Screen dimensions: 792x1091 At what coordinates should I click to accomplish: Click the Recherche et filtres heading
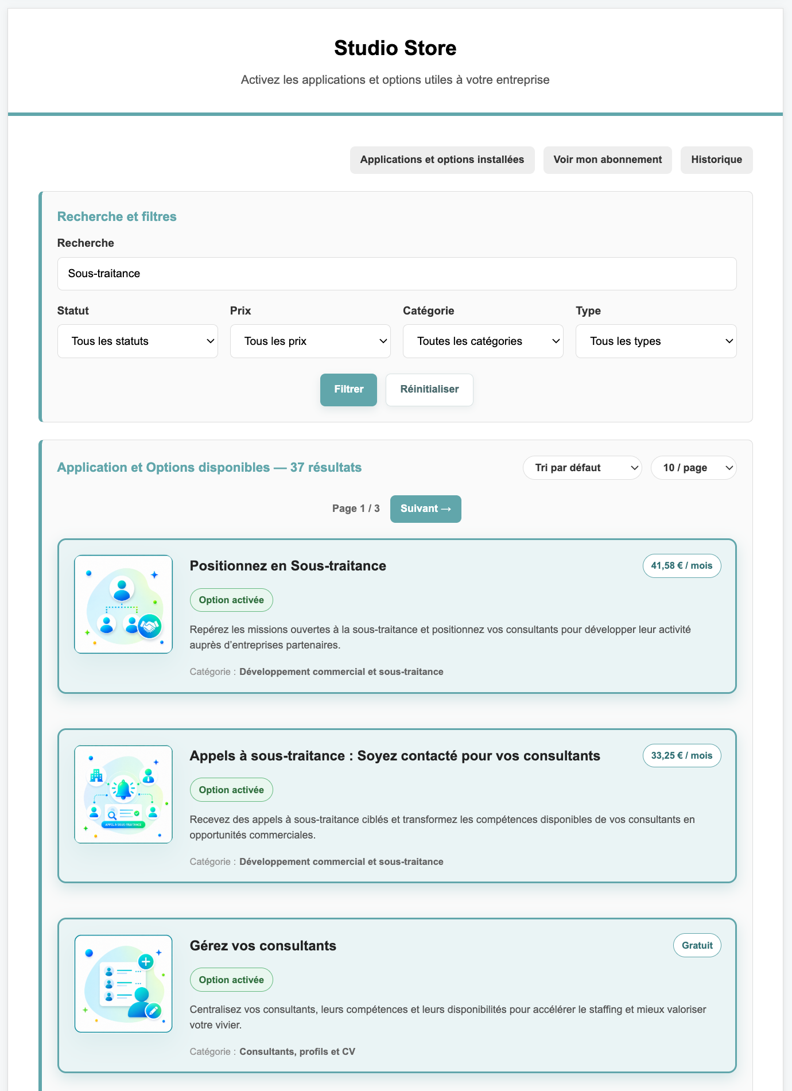(117, 217)
